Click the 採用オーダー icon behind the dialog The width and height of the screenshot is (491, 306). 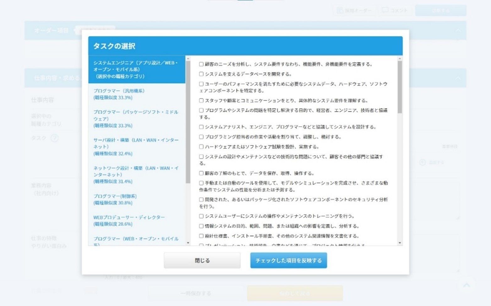(340, 10)
